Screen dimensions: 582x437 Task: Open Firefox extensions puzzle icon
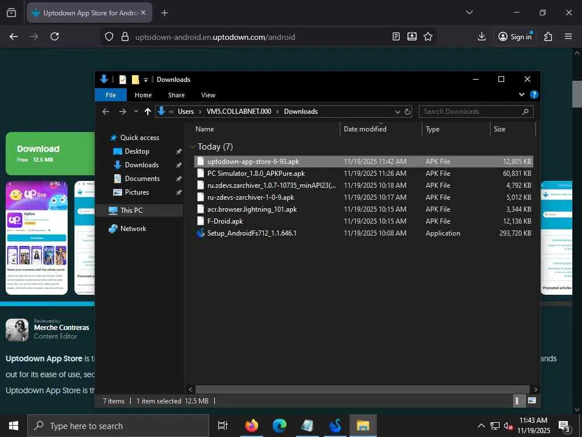[x=548, y=36]
